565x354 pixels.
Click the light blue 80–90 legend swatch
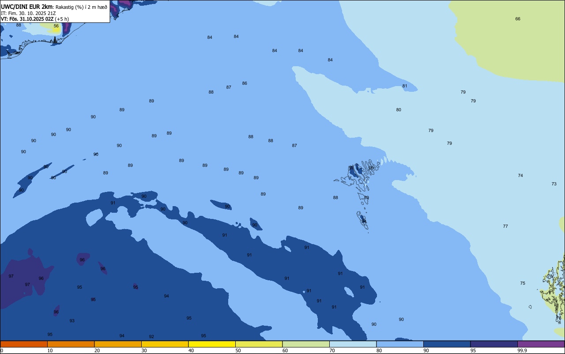coord(400,344)
